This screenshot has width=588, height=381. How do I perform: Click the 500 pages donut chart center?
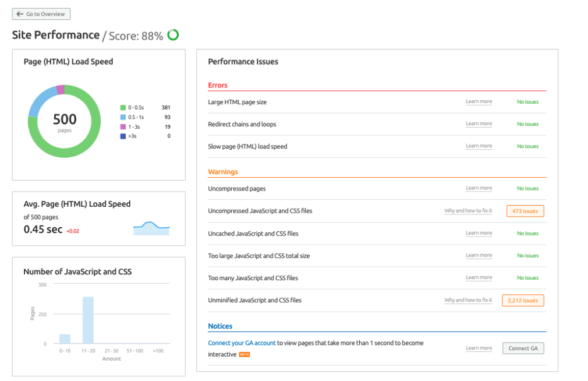pos(65,121)
